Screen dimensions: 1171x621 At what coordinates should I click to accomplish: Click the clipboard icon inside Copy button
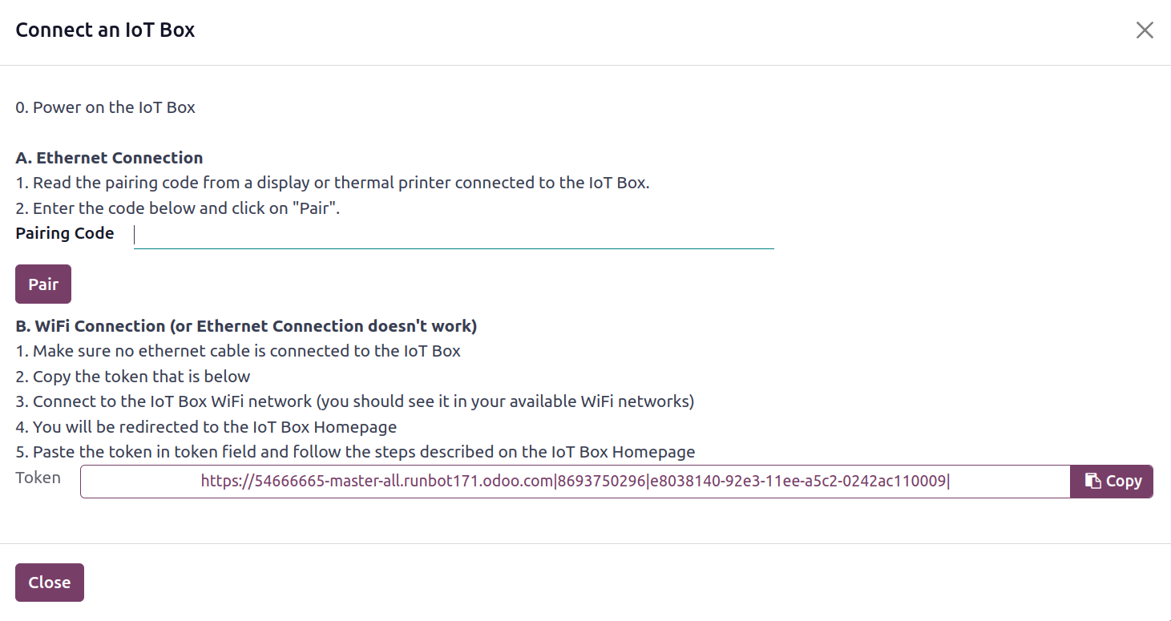[1092, 481]
